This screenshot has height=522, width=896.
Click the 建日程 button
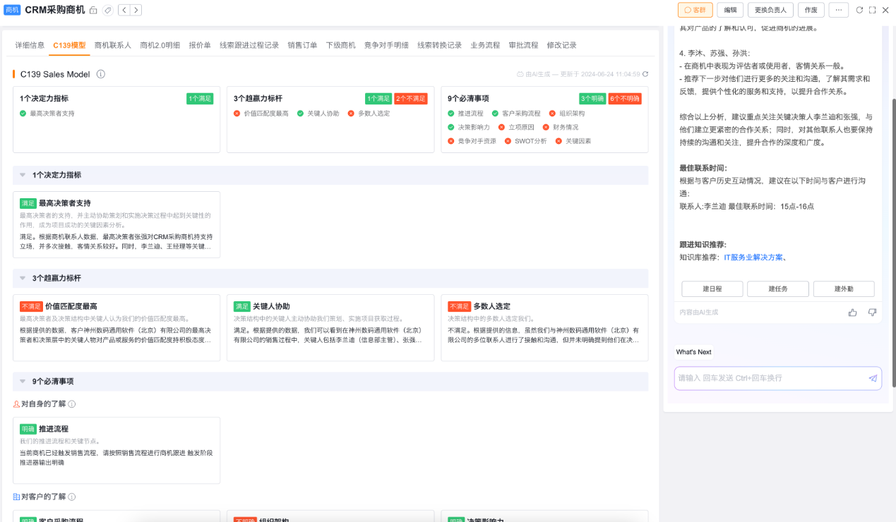tap(712, 289)
